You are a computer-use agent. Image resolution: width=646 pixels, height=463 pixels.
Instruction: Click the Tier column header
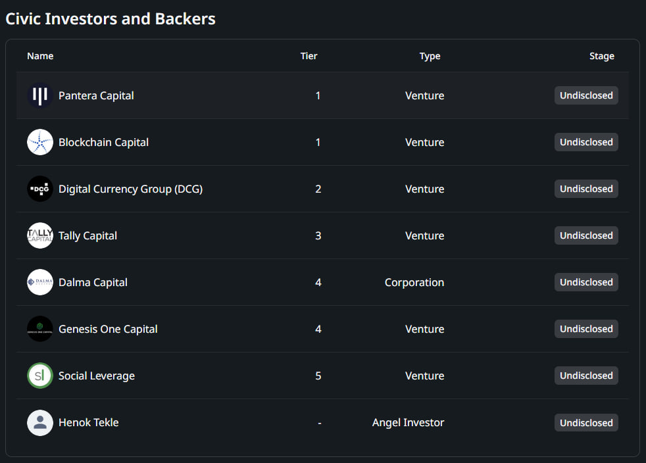pos(309,56)
